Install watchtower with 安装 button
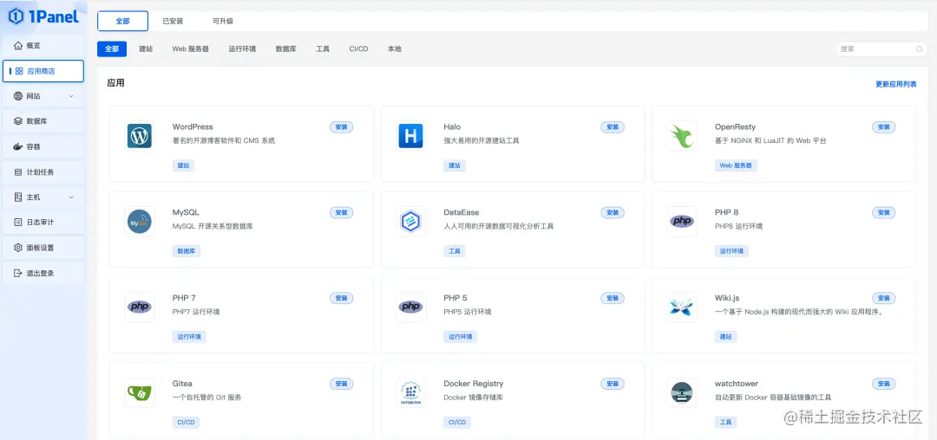This screenshot has width=937, height=440. click(x=884, y=384)
